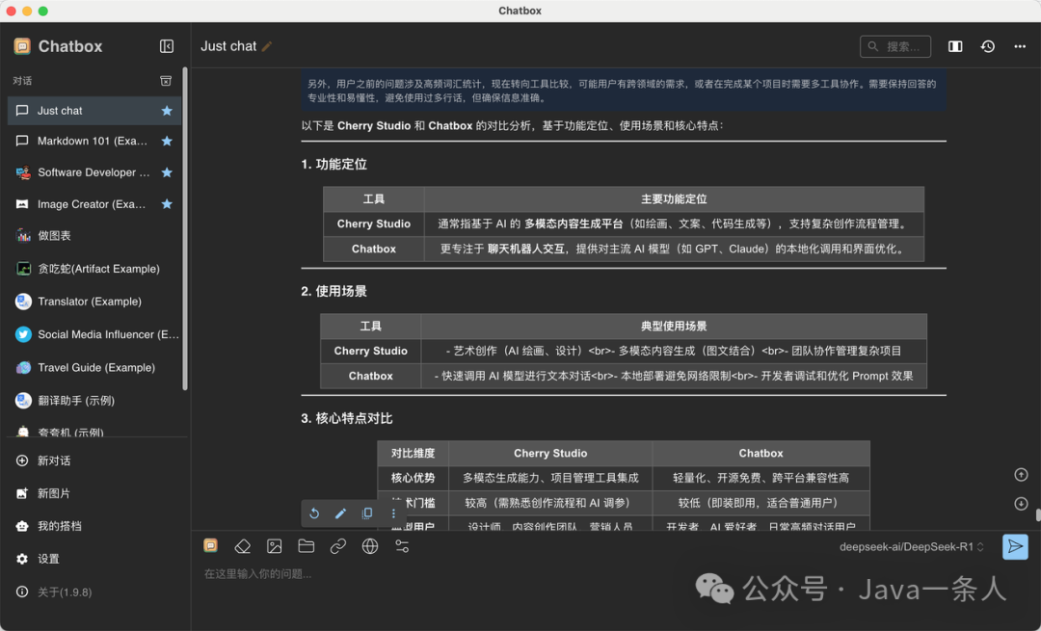Clear context with the eraser icon
1041x631 pixels.
pyautogui.click(x=242, y=546)
